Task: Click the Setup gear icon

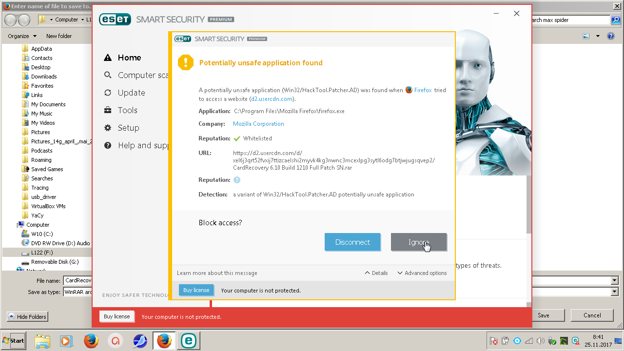Action: coord(108,128)
